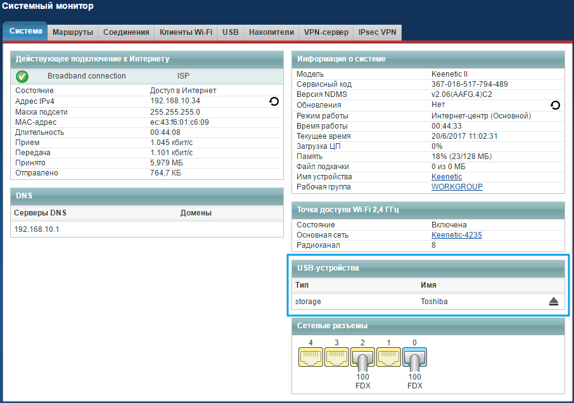
Task: Open the Соединения tab
Action: coord(126,32)
